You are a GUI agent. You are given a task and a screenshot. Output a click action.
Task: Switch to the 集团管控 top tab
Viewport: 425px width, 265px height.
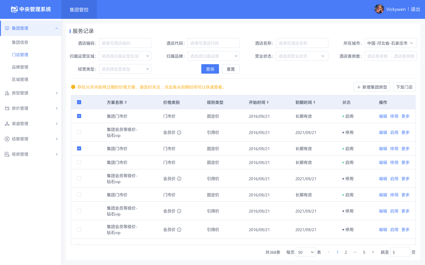click(79, 9)
